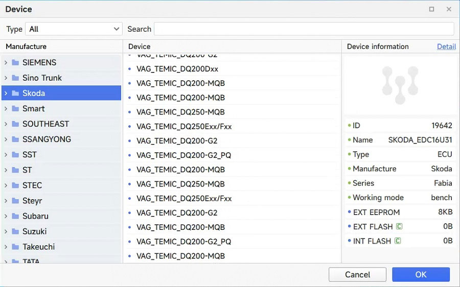
Task: Click the green C icon beside INT FLASH
Action: tap(398, 241)
